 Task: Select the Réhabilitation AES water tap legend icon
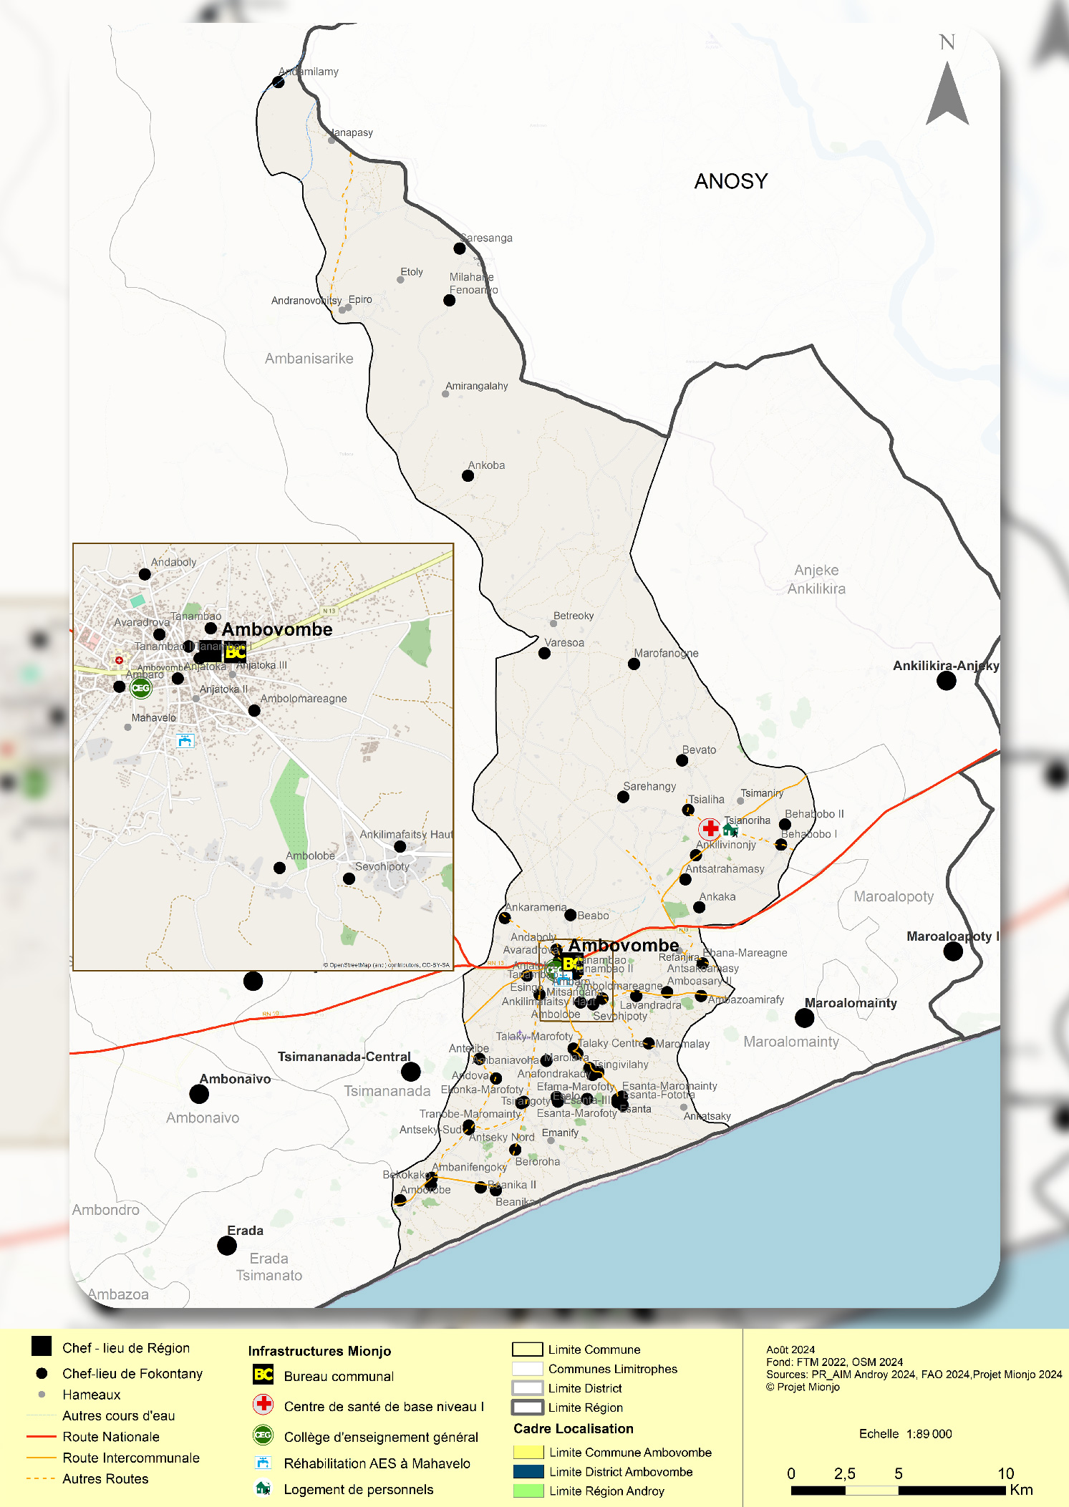pos(263,1463)
